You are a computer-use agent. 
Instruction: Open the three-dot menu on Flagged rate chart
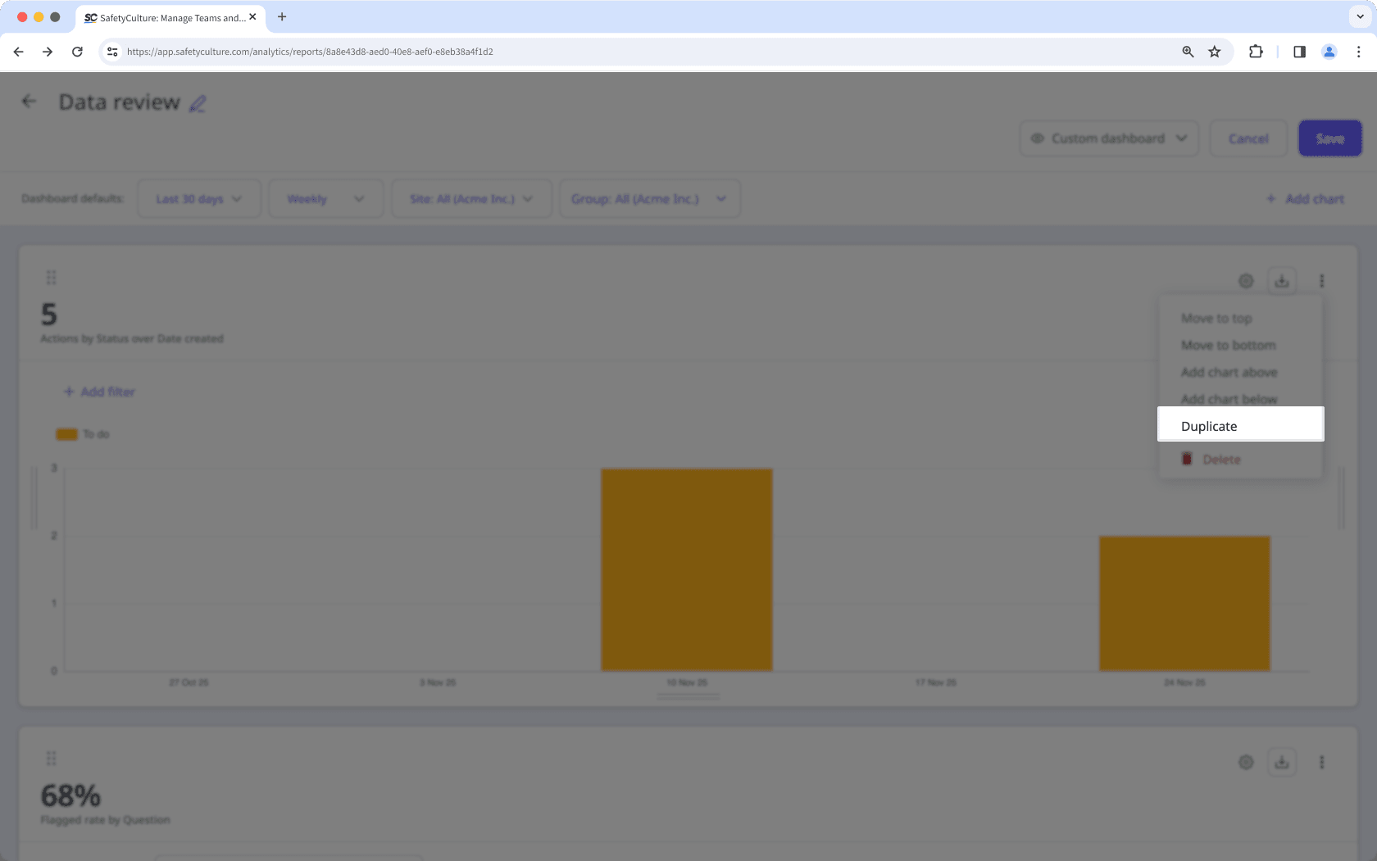(1321, 761)
